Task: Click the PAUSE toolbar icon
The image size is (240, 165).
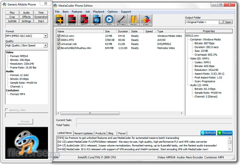Action: [x=134, y=20]
